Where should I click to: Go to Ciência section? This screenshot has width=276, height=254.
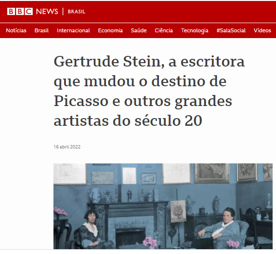[x=164, y=30]
